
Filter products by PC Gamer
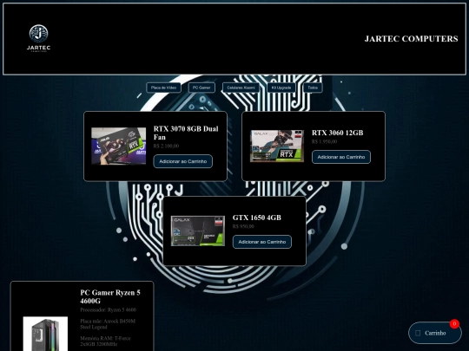pyautogui.click(x=201, y=88)
